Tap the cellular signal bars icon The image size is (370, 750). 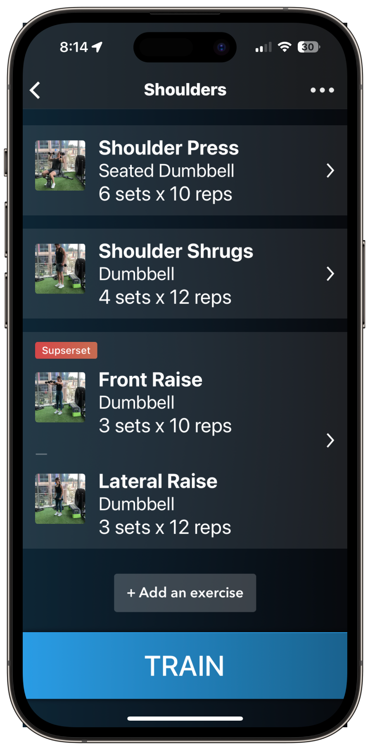coord(263,47)
